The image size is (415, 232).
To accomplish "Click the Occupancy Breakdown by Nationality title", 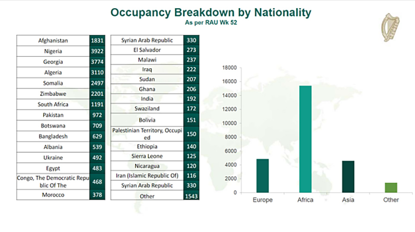I will coord(211,13).
